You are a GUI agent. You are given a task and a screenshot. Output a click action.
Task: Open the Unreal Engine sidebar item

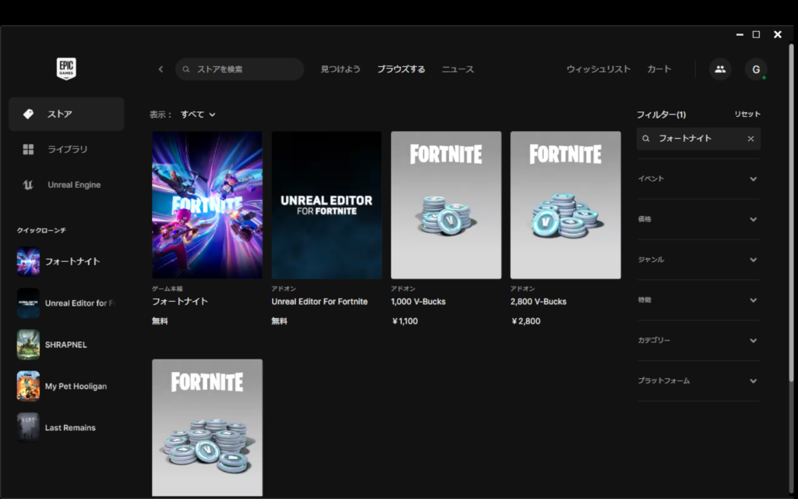(66, 185)
